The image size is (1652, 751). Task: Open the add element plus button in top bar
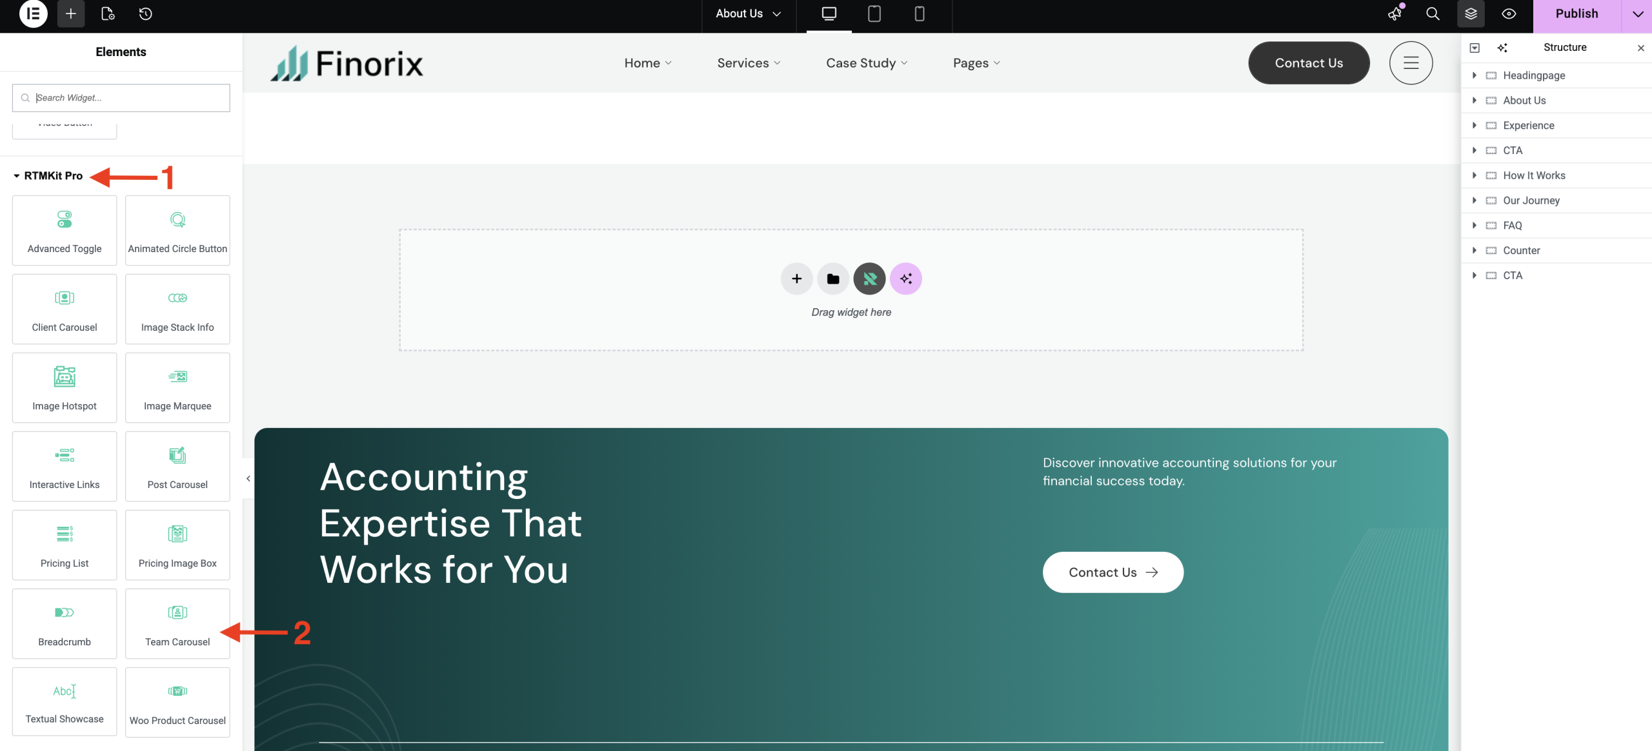[x=71, y=14]
